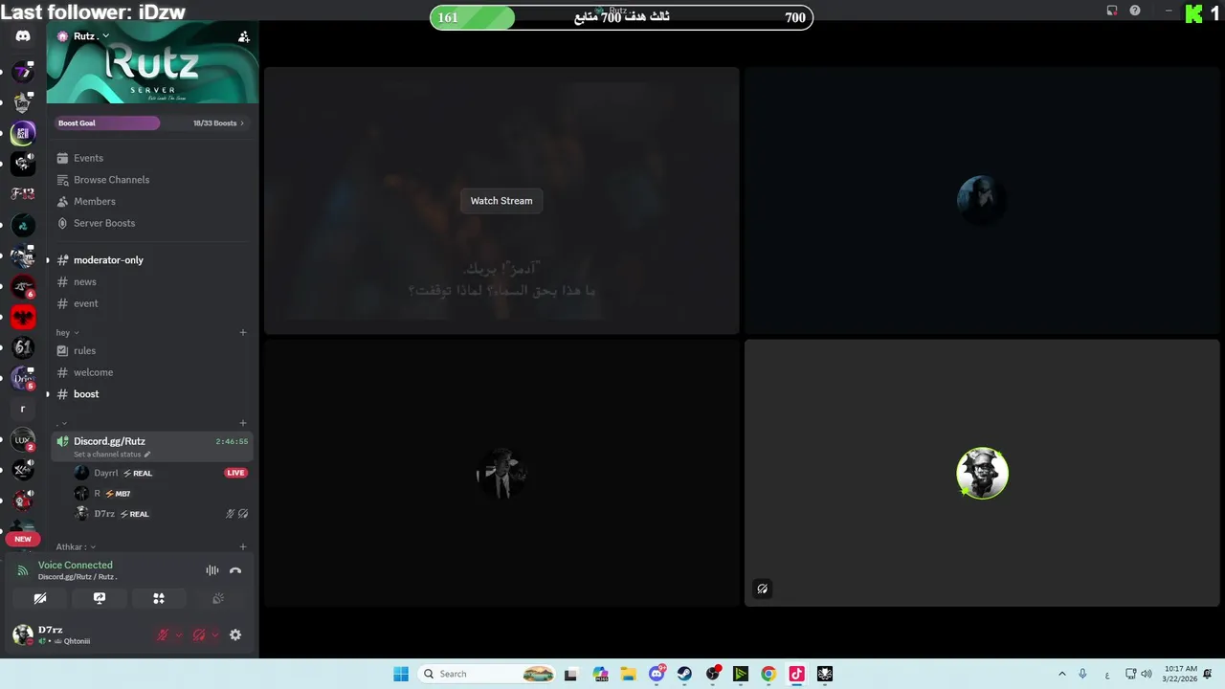The width and height of the screenshot is (1225, 689).
Task: Open the OBS icon on the taskbar
Action: [713, 674]
